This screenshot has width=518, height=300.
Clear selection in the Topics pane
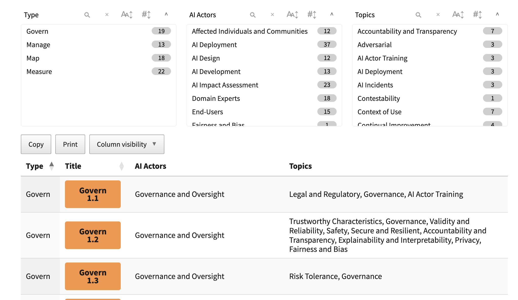click(438, 15)
